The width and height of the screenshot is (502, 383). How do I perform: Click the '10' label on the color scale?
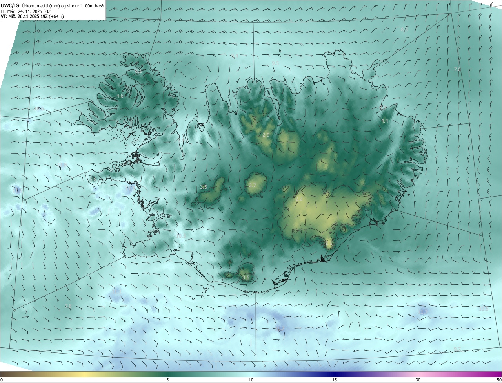pyautogui.click(x=251, y=380)
